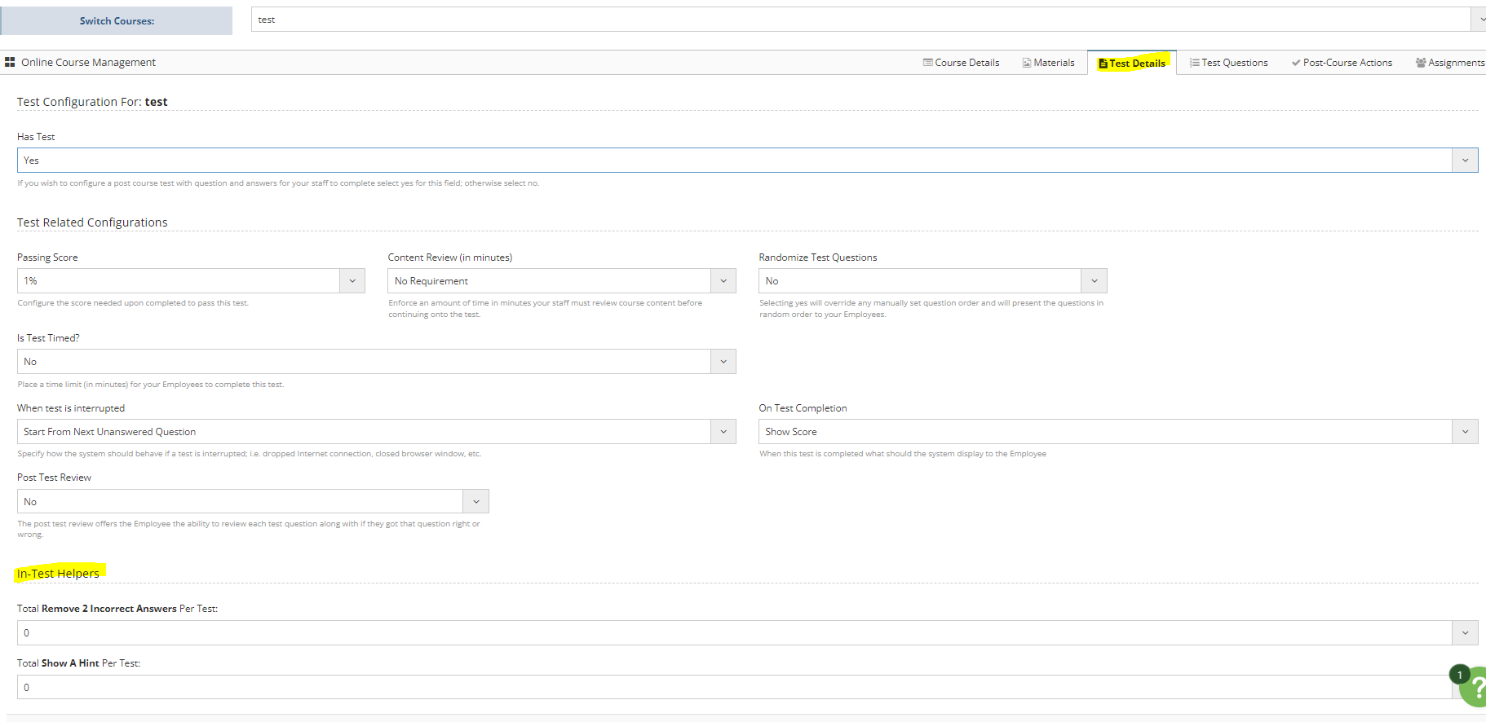Open the When test is interrupted dropdown
This screenshot has width=1486, height=722.
click(x=723, y=432)
